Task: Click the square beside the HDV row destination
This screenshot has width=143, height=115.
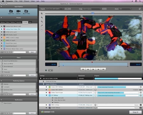Action: point(95,90)
